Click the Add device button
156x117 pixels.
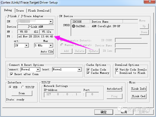point(66,51)
